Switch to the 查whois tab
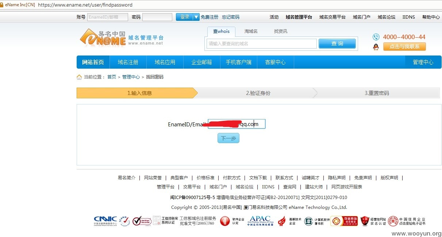Screen dimensions: 442x237 pos(221,31)
